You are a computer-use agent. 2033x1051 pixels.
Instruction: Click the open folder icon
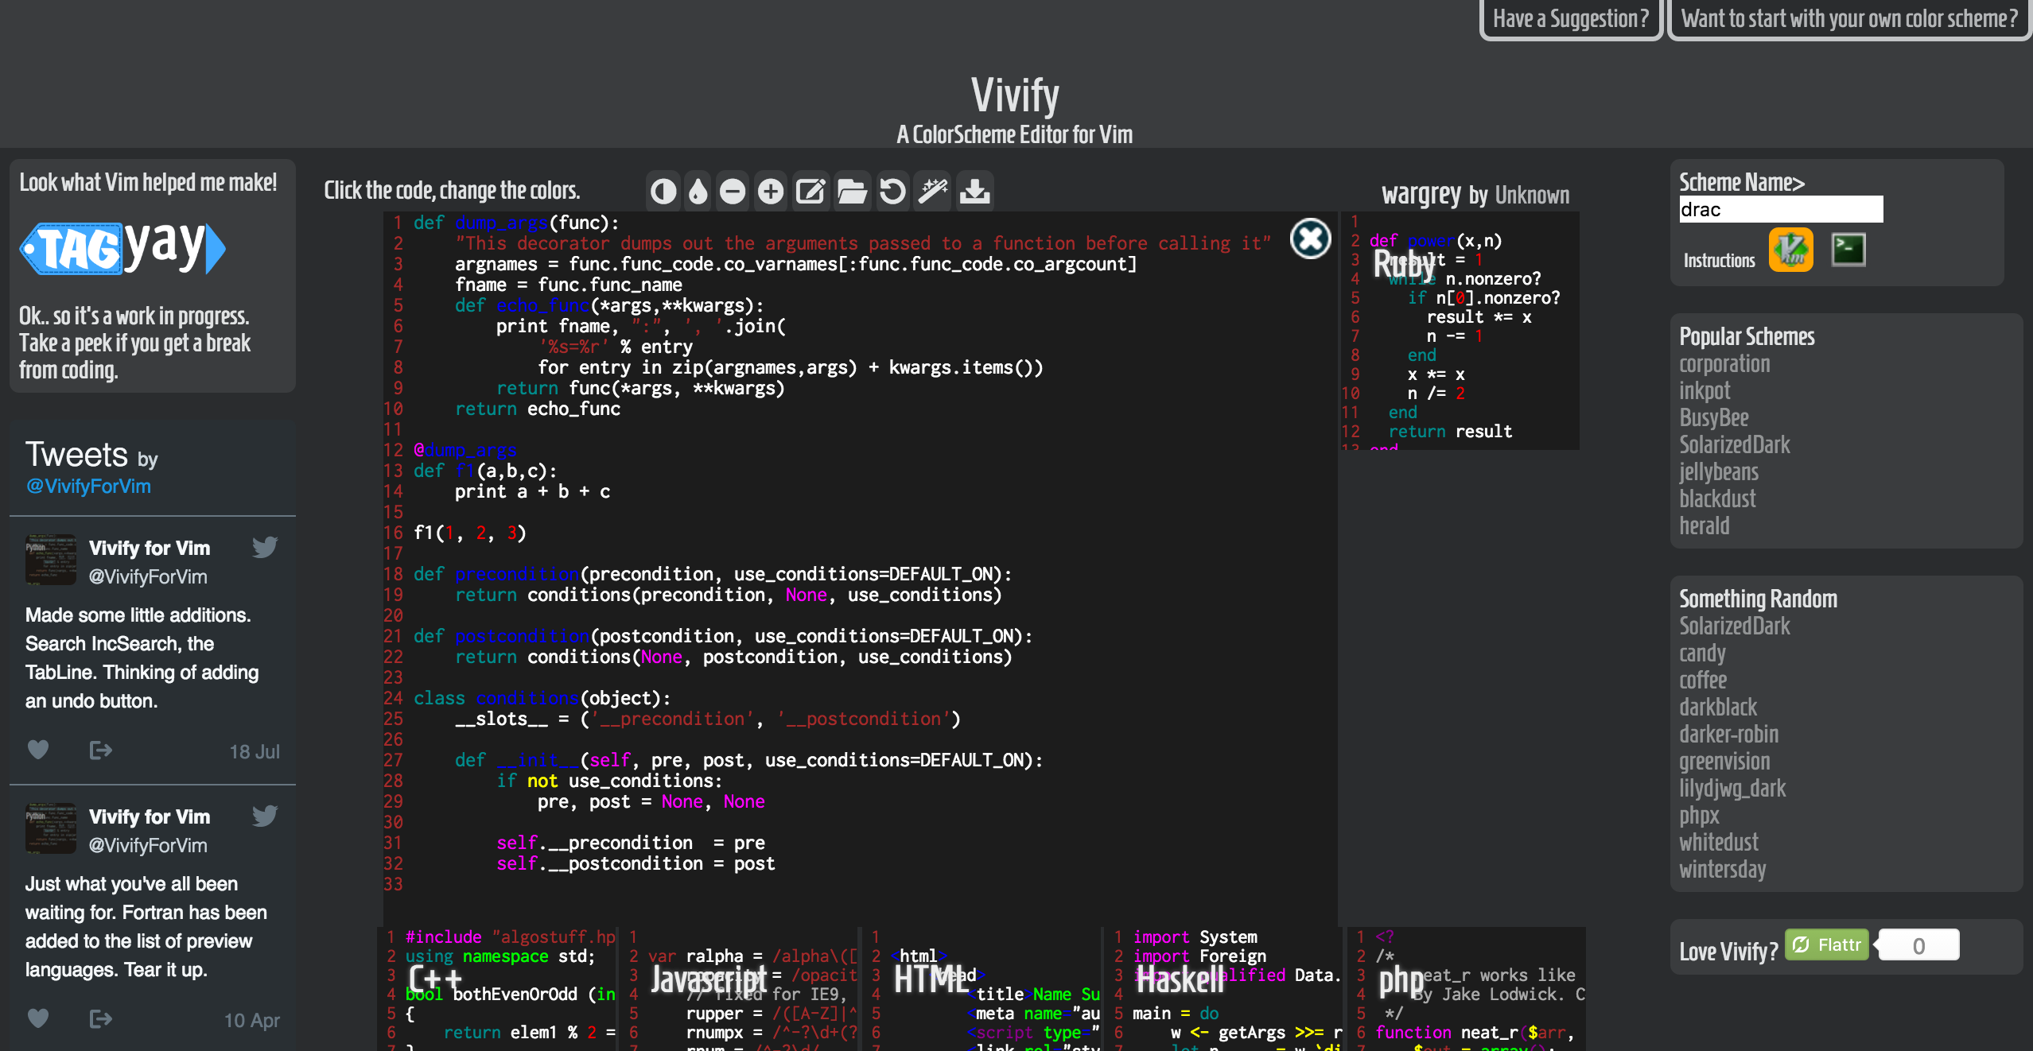pyautogui.click(x=852, y=192)
